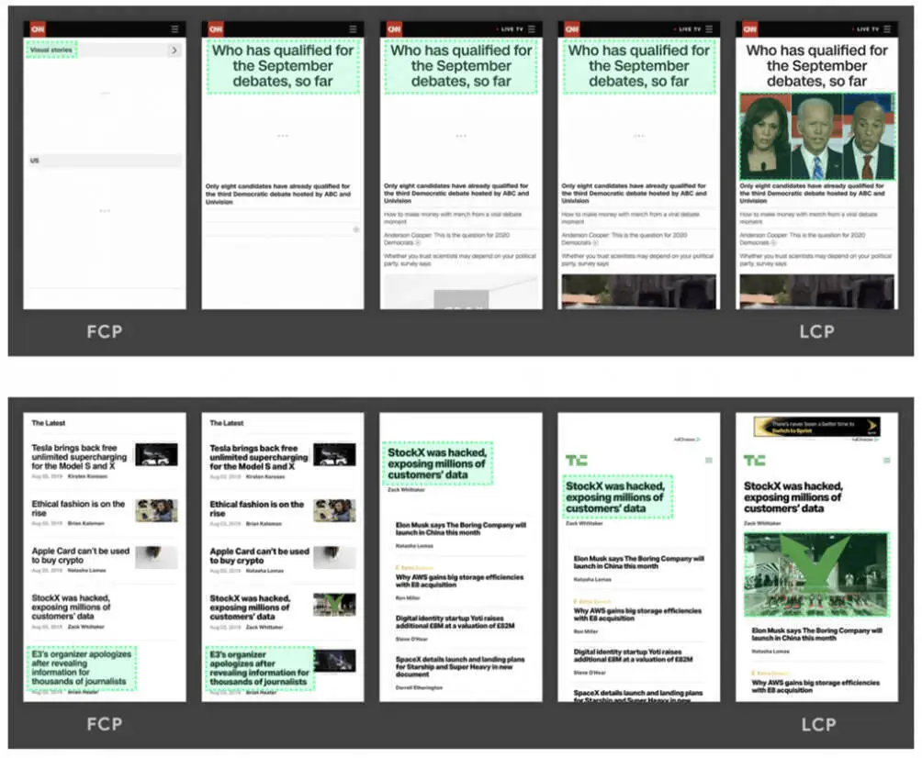
Task: Open the large StockX hero image
Action: [816, 575]
